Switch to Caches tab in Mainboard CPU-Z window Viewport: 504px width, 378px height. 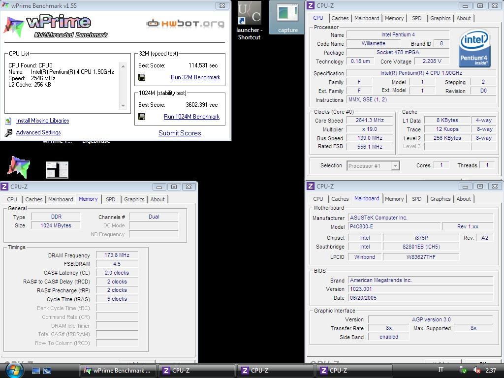pyautogui.click(x=340, y=199)
